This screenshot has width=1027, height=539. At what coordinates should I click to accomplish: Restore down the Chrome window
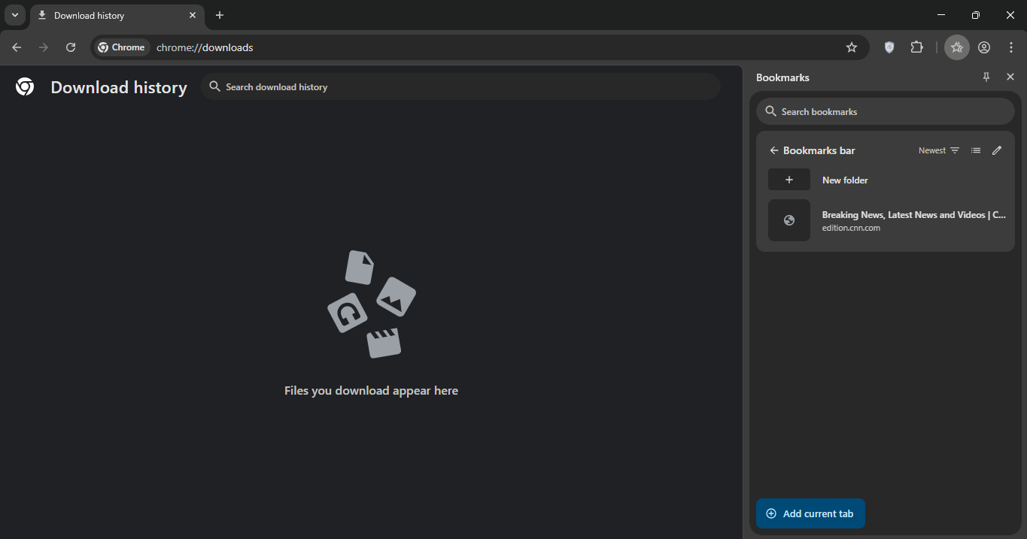976,15
